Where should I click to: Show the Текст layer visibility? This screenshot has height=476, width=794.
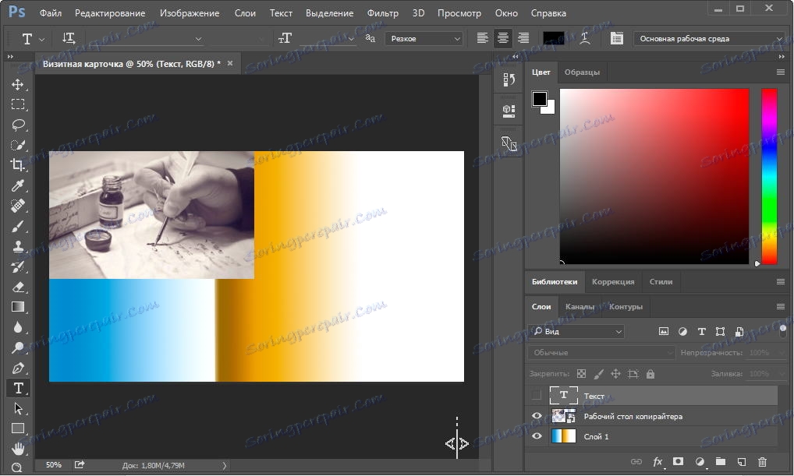[537, 396]
